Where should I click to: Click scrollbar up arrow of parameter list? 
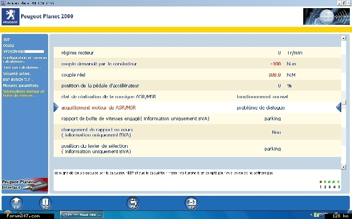[x=343, y=38]
